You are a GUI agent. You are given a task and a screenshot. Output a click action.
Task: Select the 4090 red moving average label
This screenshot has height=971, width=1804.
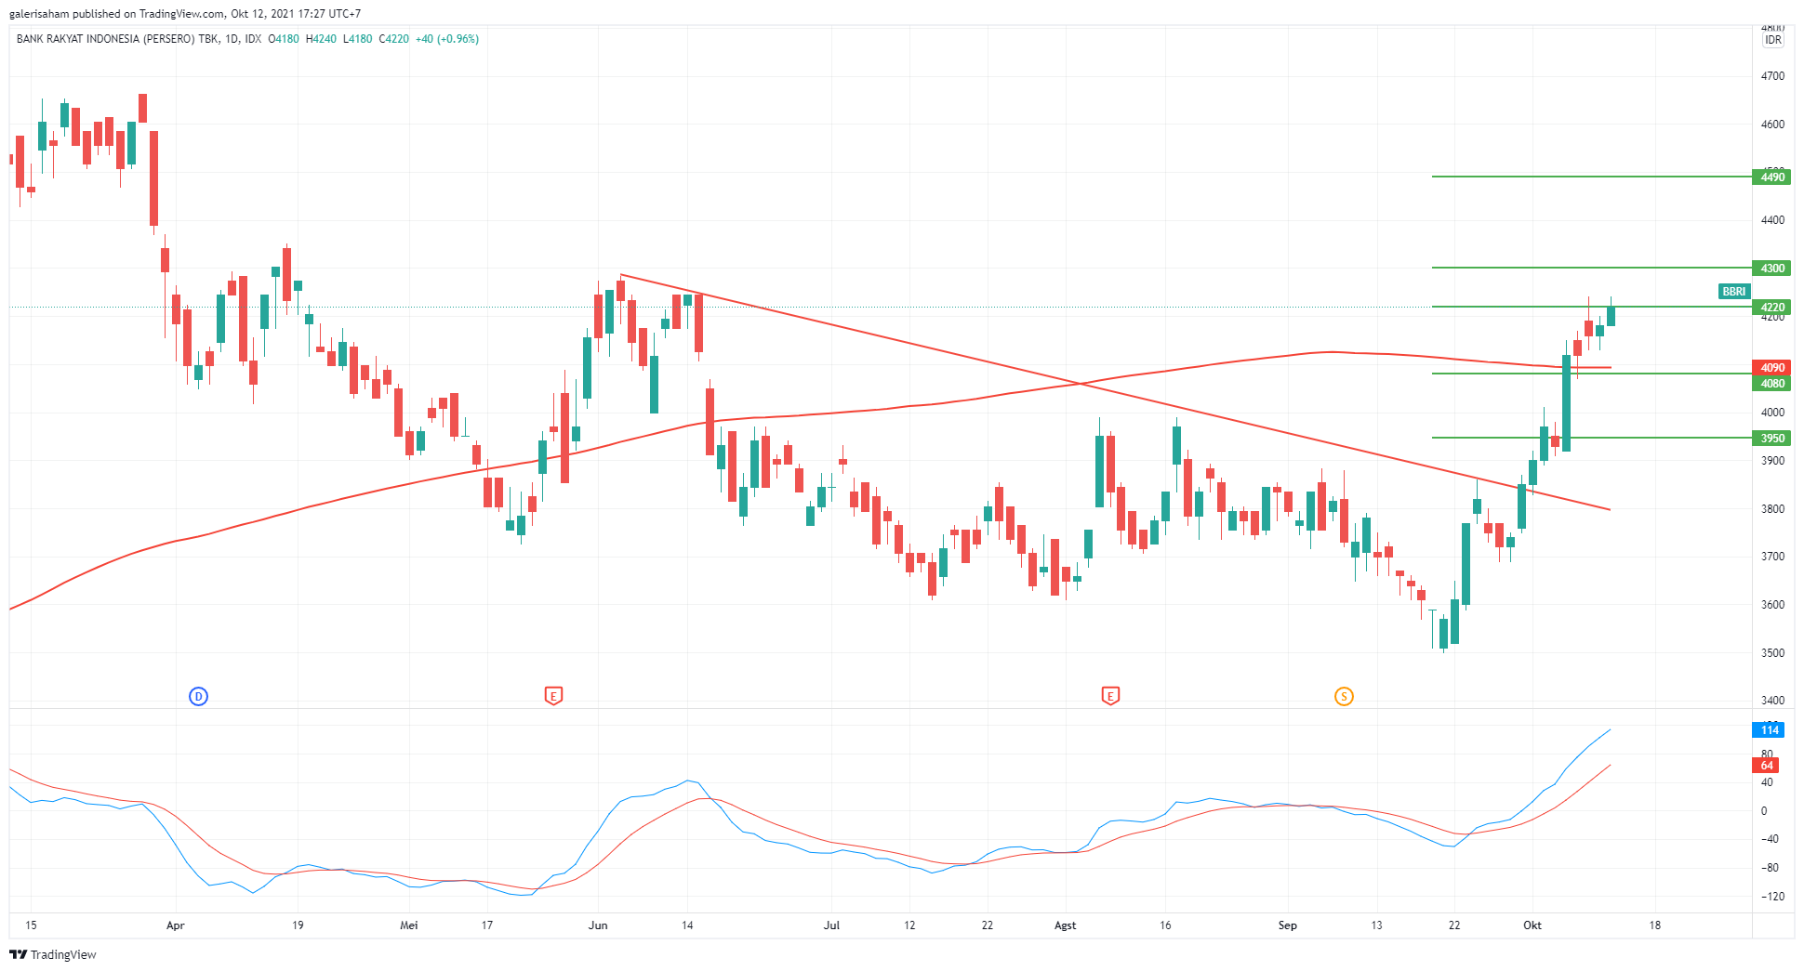click(1771, 367)
